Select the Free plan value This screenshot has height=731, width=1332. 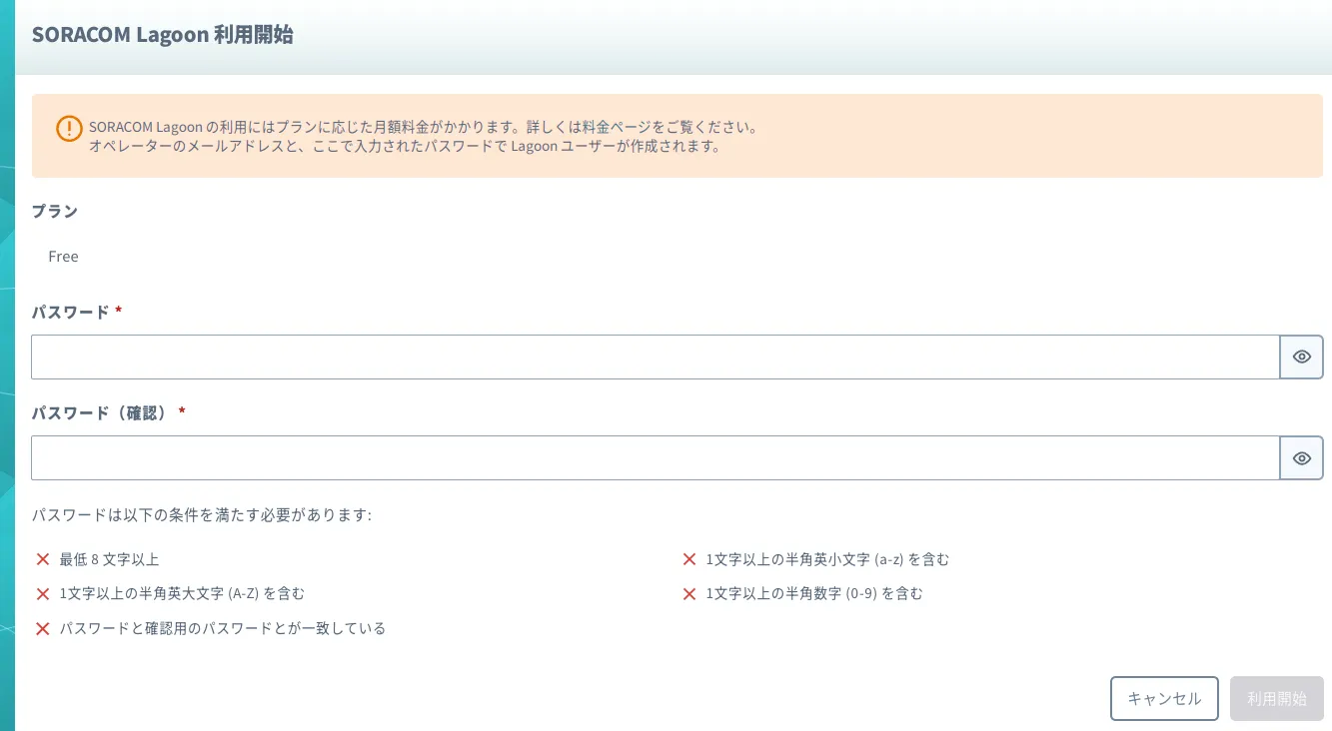63,257
